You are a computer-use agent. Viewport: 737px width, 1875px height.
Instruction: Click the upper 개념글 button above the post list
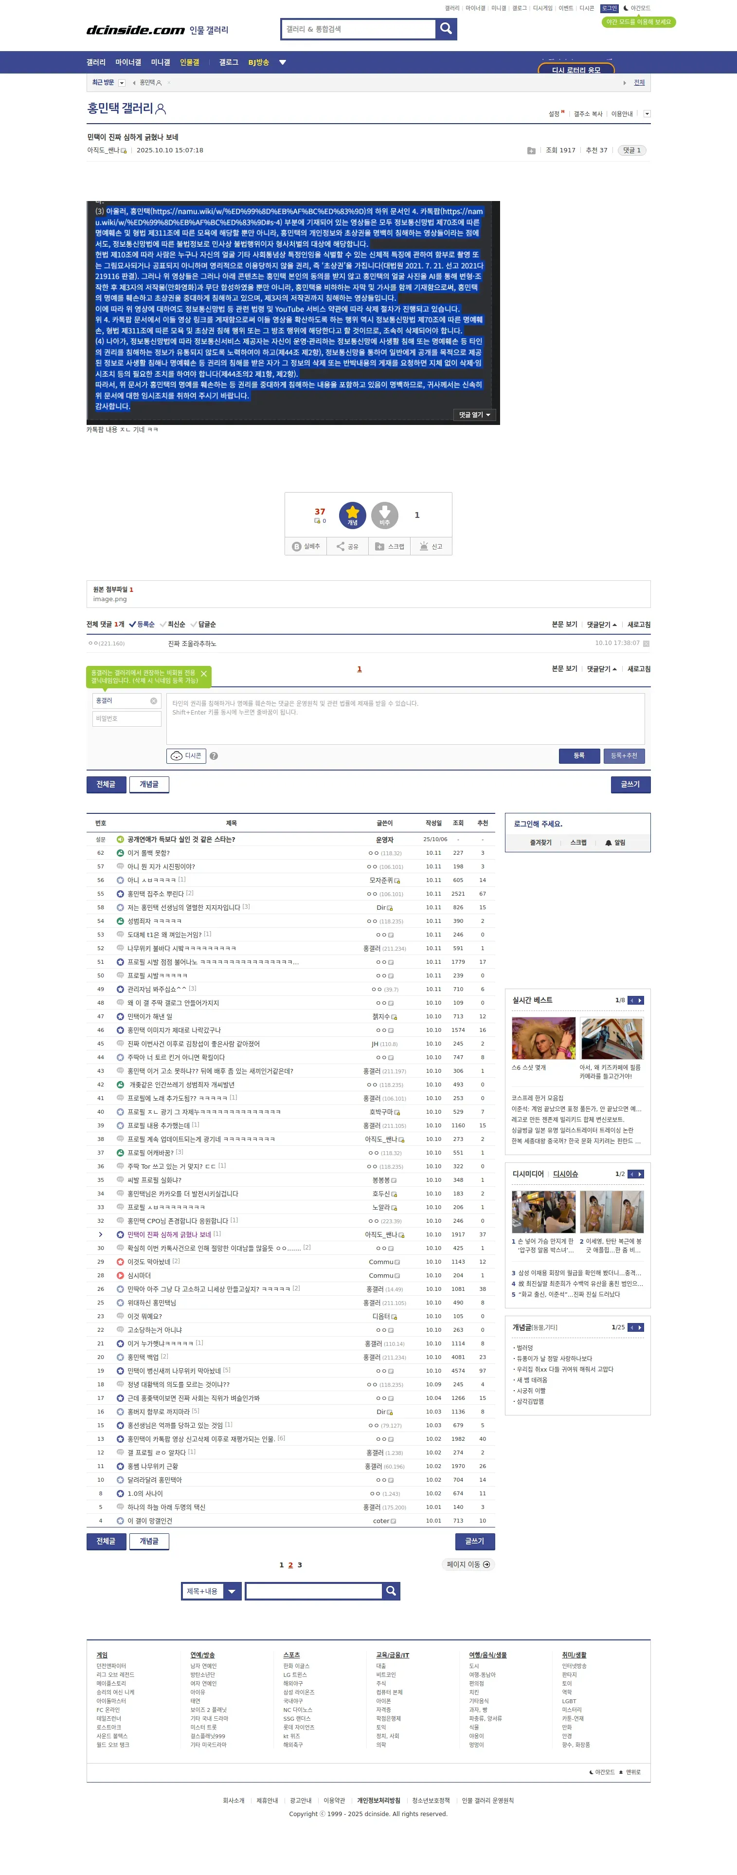tap(149, 784)
